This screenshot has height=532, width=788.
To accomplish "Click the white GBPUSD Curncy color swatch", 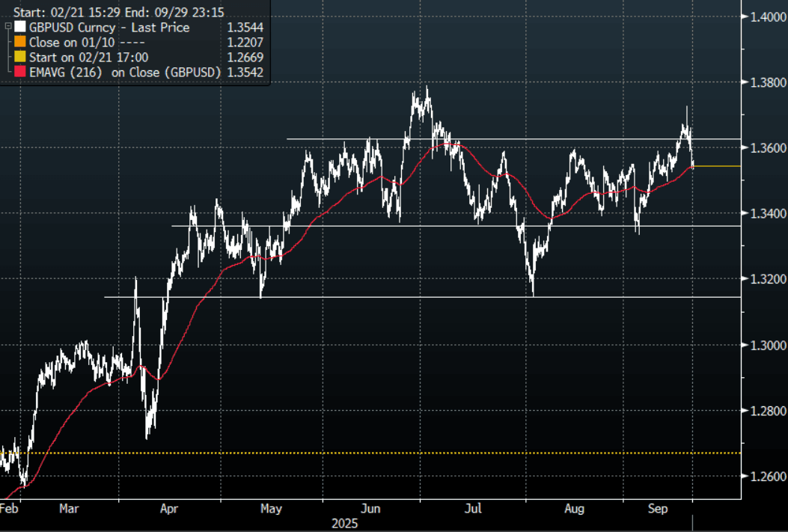I will point(20,28).
